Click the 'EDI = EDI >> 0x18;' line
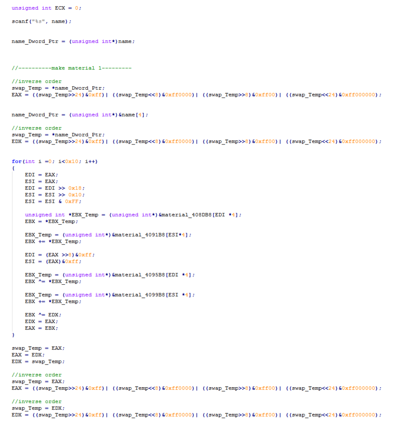The image size is (406, 421). 55,188
